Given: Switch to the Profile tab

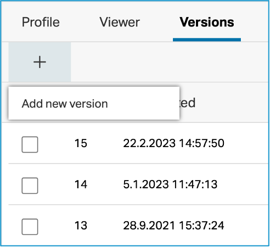Looking at the screenshot, I should coord(41,22).
